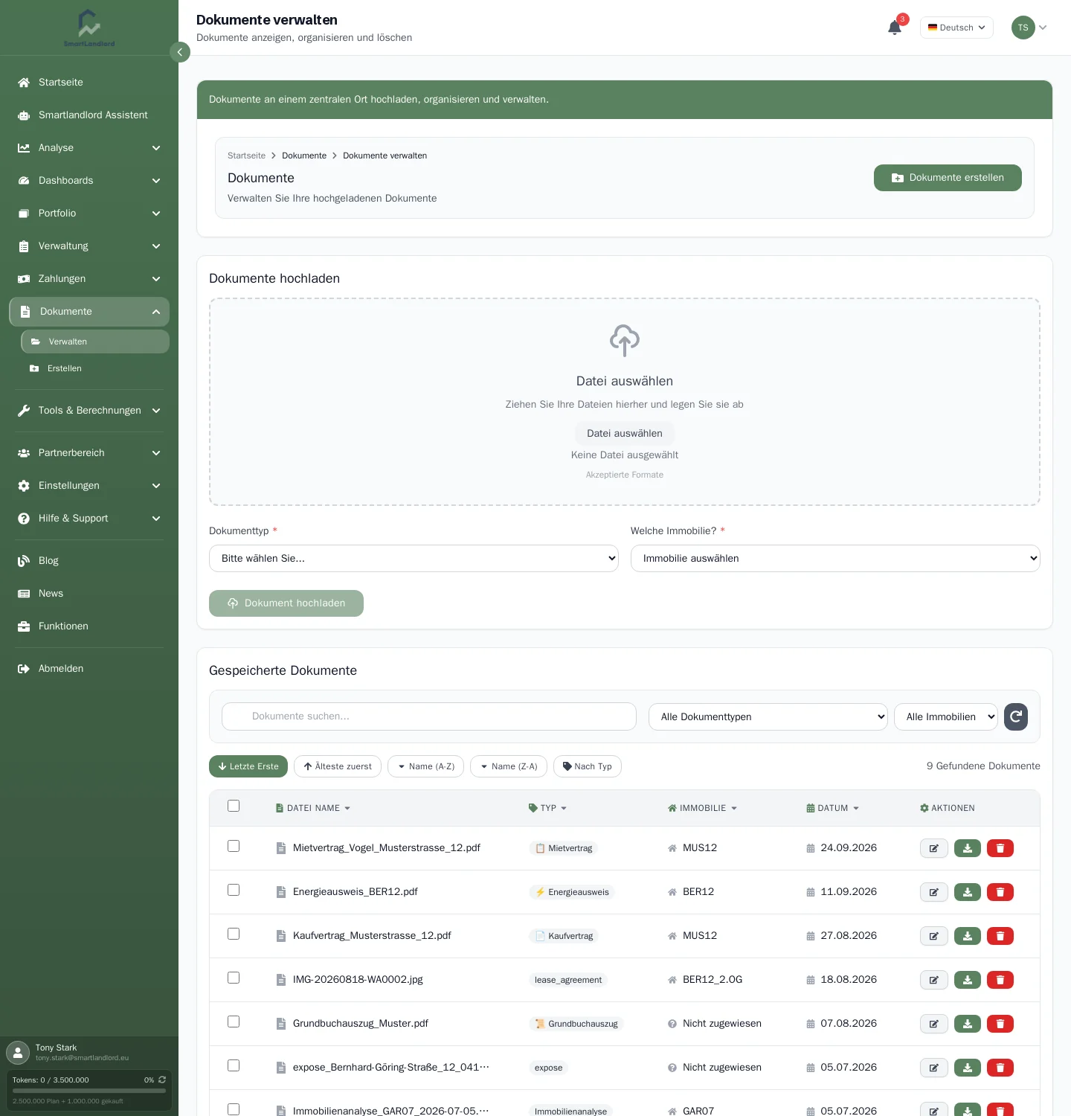Go to Erstellen under Dokumente

(95, 368)
